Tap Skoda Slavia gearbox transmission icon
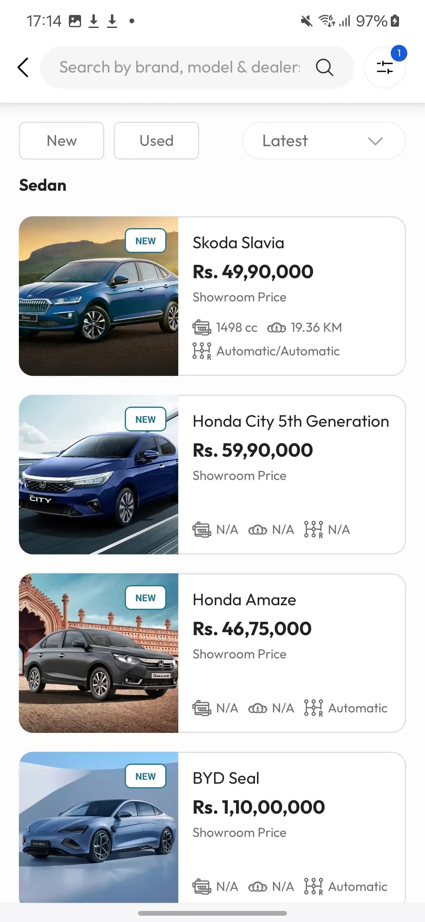The width and height of the screenshot is (425, 922). 201,351
